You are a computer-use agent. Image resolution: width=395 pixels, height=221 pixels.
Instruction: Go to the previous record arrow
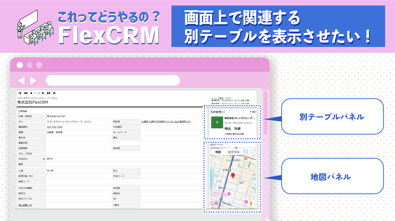(x=31, y=93)
